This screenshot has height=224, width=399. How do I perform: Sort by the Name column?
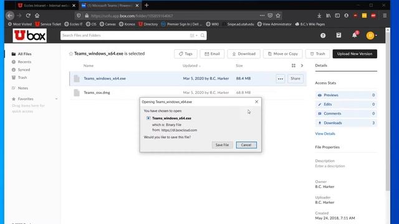tap(89, 65)
